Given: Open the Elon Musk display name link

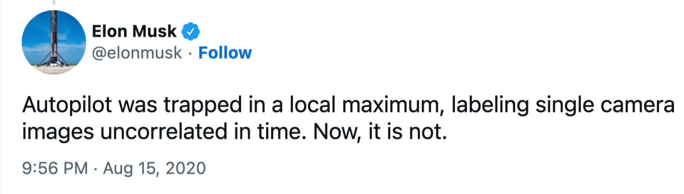Looking at the screenshot, I should 135,32.
